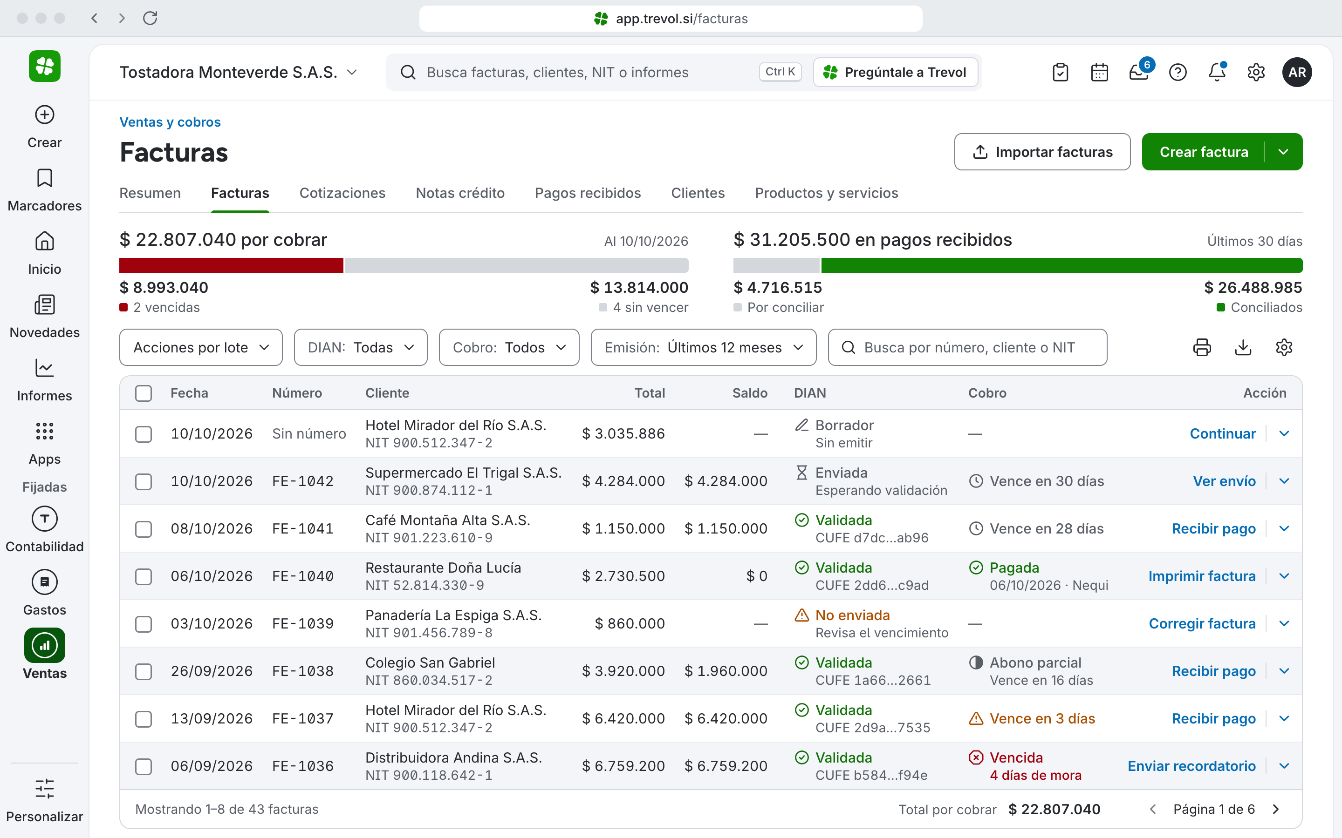Check the FE-1041 invoice row checkbox
Screen dimensions: 1342x838
(x=144, y=529)
